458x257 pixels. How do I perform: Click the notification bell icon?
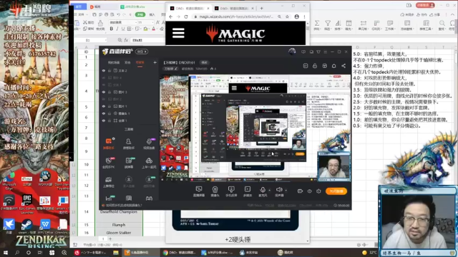pos(334,66)
